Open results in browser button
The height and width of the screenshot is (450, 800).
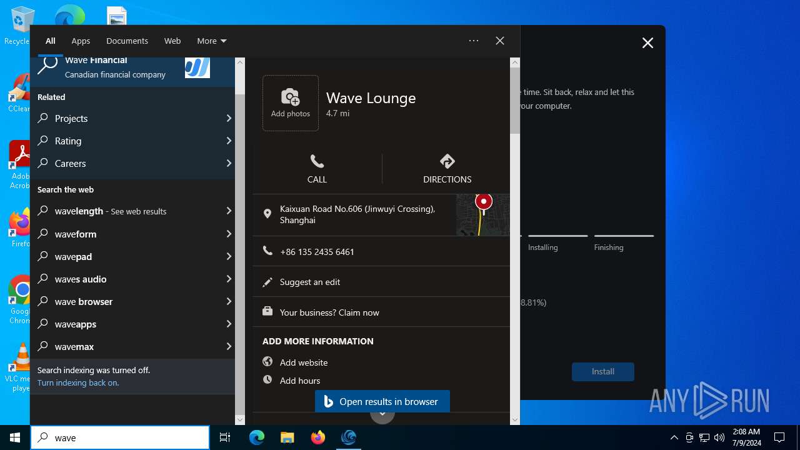click(382, 402)
